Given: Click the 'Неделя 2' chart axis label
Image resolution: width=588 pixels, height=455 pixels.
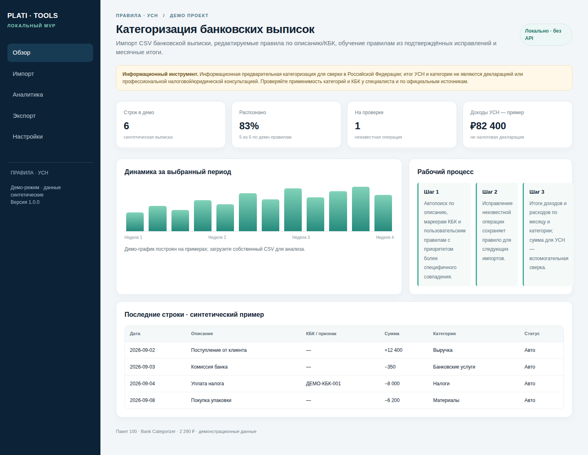Looking at the screenshot, I should coord(217,237).
